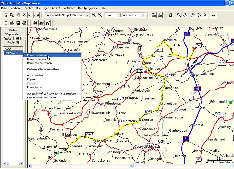Expand the Am höchste detail level dropdown
Viewport: 234px width, 169px height.
click(143, 15)
